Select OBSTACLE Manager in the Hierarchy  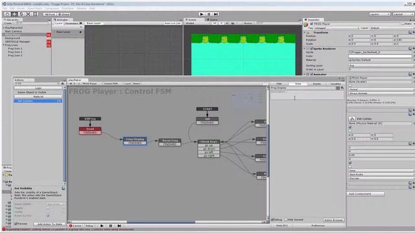tap(18, 41)
